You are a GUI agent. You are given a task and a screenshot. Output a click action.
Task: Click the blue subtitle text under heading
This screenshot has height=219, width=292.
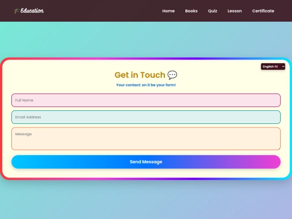click(x=146, y=85)
